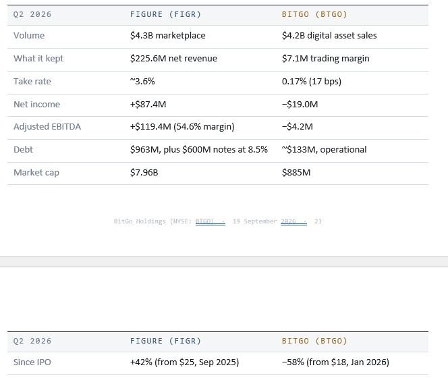Click 'FIGURE (FIGR)' header in second table
This screenshot has height=380, width=448.
[166, 341]
